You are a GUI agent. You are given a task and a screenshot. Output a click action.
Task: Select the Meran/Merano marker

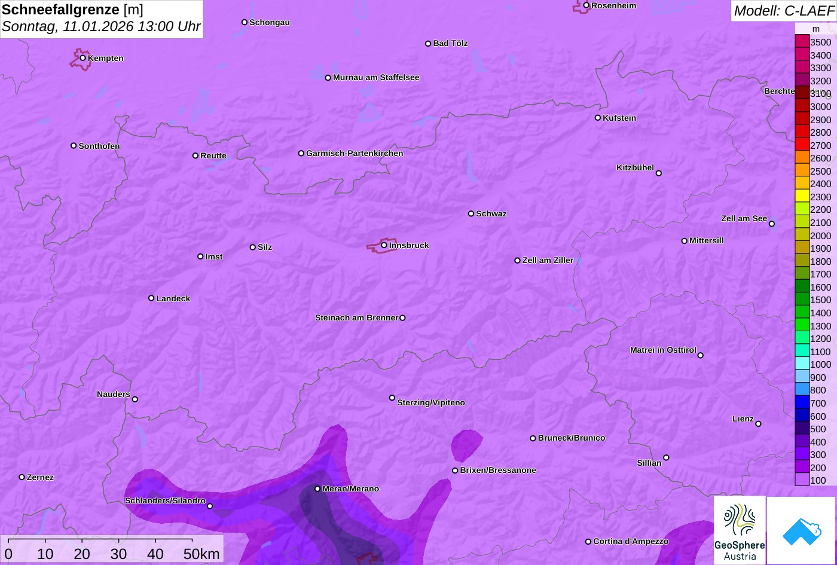tap(317, 489)
